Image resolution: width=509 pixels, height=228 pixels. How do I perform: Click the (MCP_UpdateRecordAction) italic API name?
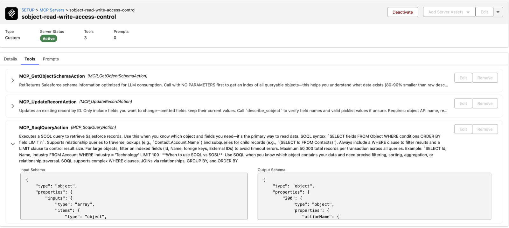coord(106,101)
